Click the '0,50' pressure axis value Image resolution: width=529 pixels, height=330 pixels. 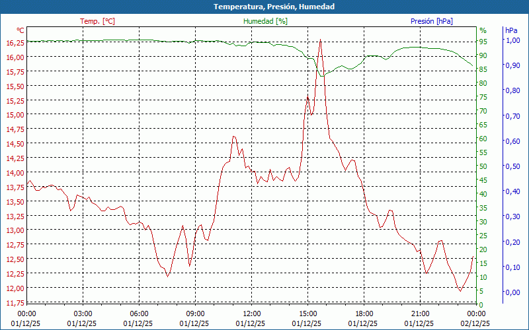(x=512, y=166)
